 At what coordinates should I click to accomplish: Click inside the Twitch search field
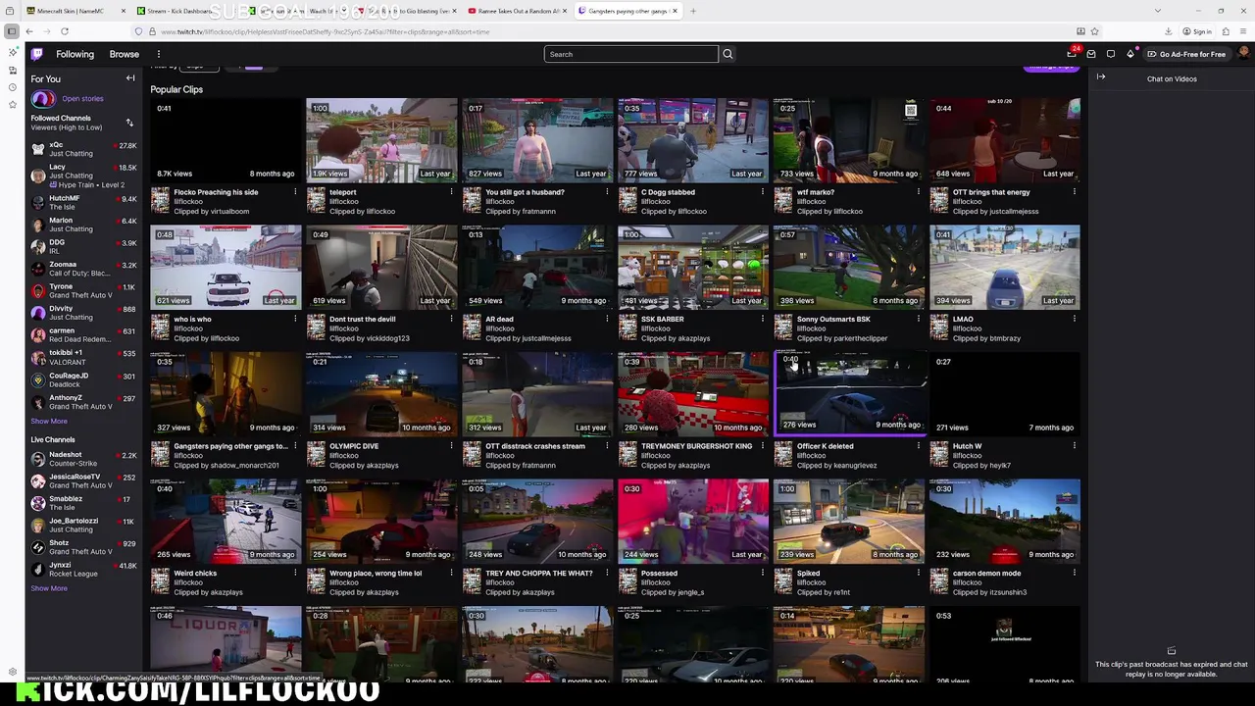pyautogui.click(x=631, y=54)
